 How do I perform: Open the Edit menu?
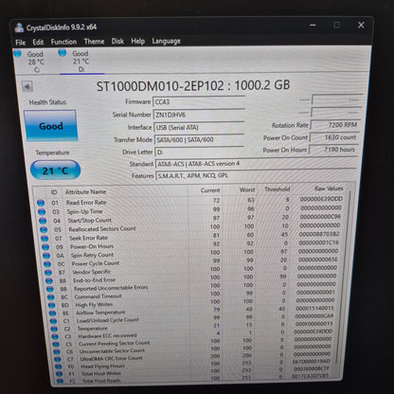click(38, 42)
